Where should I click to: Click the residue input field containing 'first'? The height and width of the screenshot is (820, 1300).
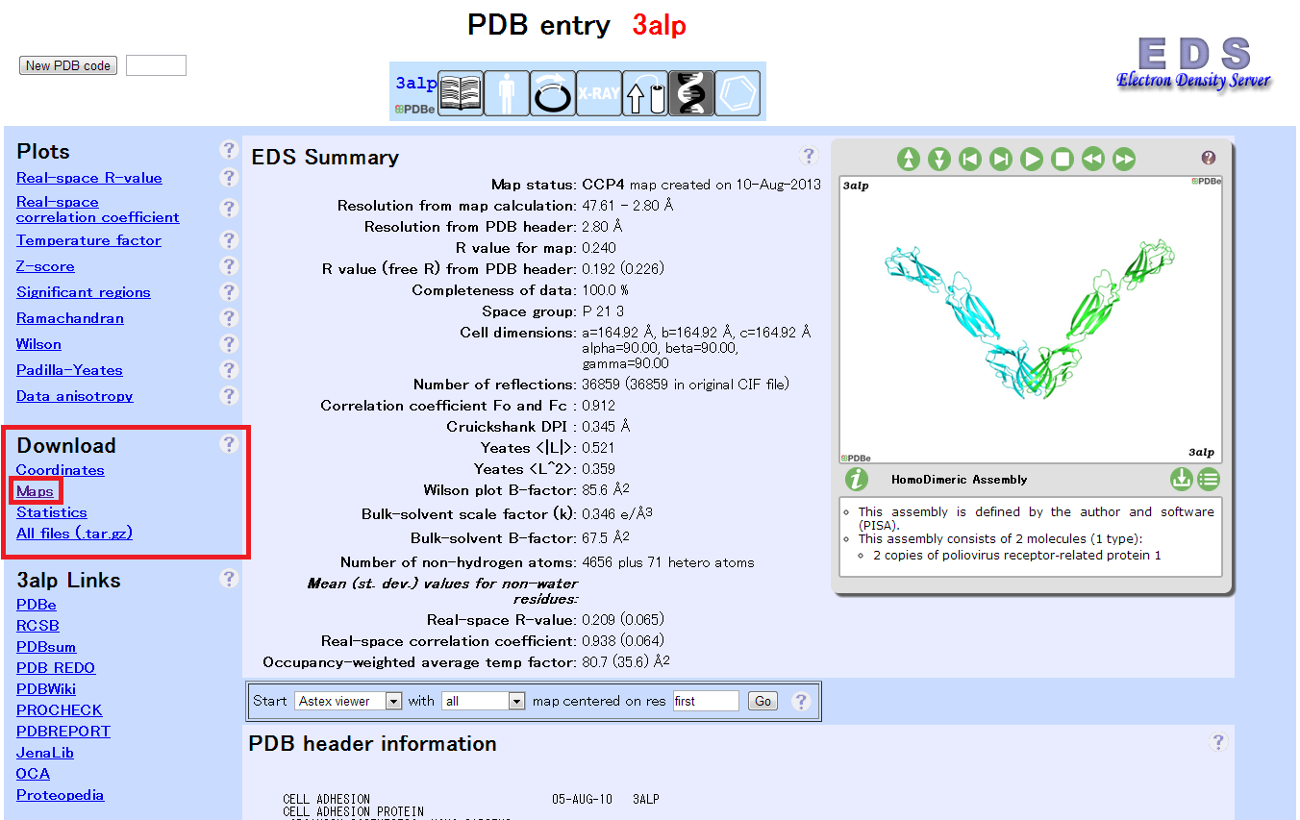click(706, 701)
